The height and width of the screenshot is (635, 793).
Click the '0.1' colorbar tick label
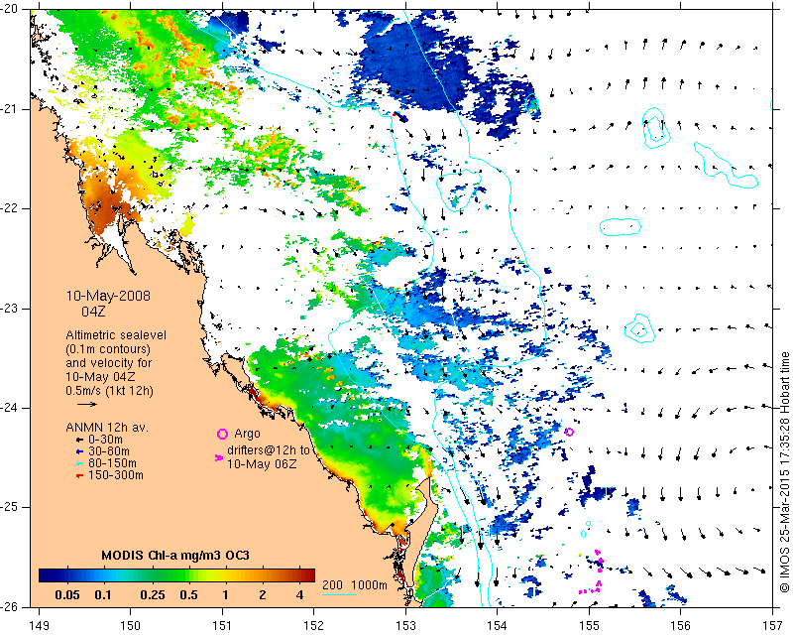pyautogui.click(x=103, y=594)
